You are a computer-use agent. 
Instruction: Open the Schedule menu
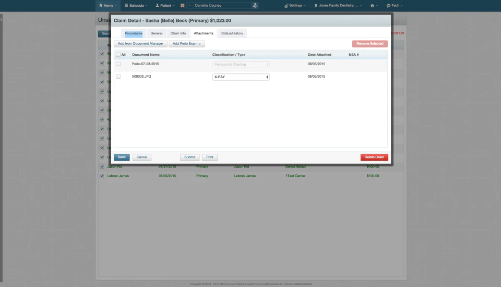coord(136,5)
